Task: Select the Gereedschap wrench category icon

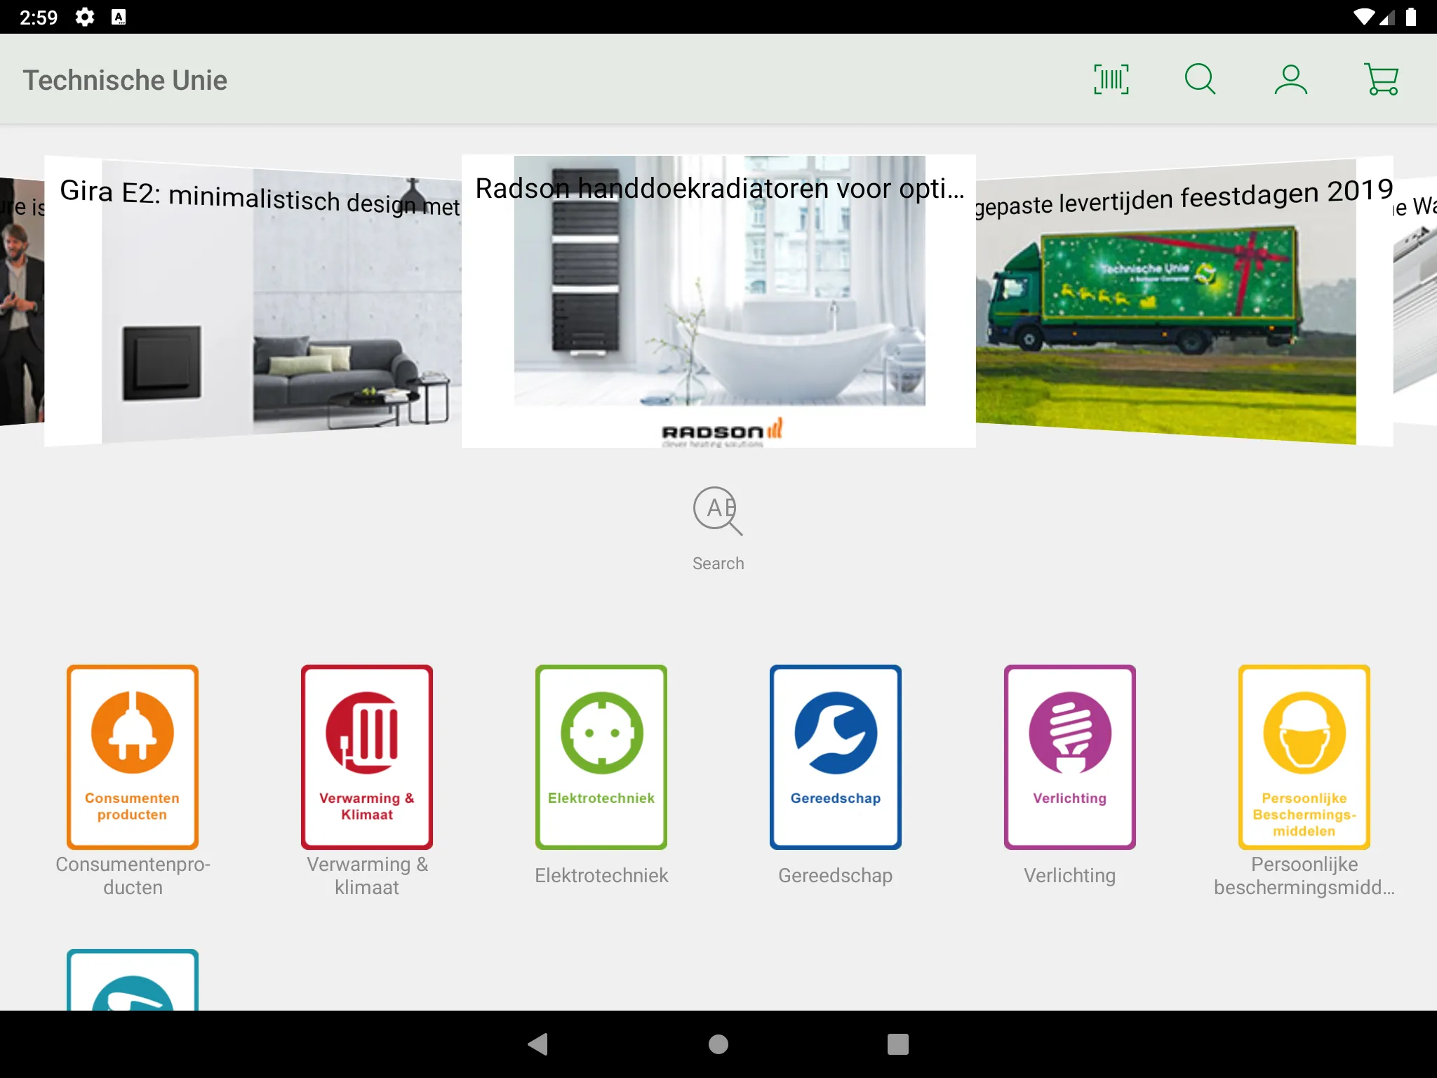Action: [x=836, y=757]
